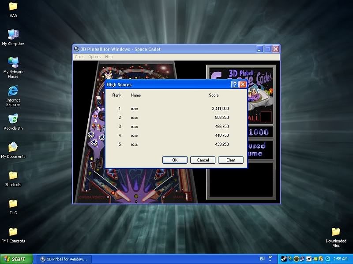Cancel the High Scores dialog
353x264 pixels.
(203, 160)
